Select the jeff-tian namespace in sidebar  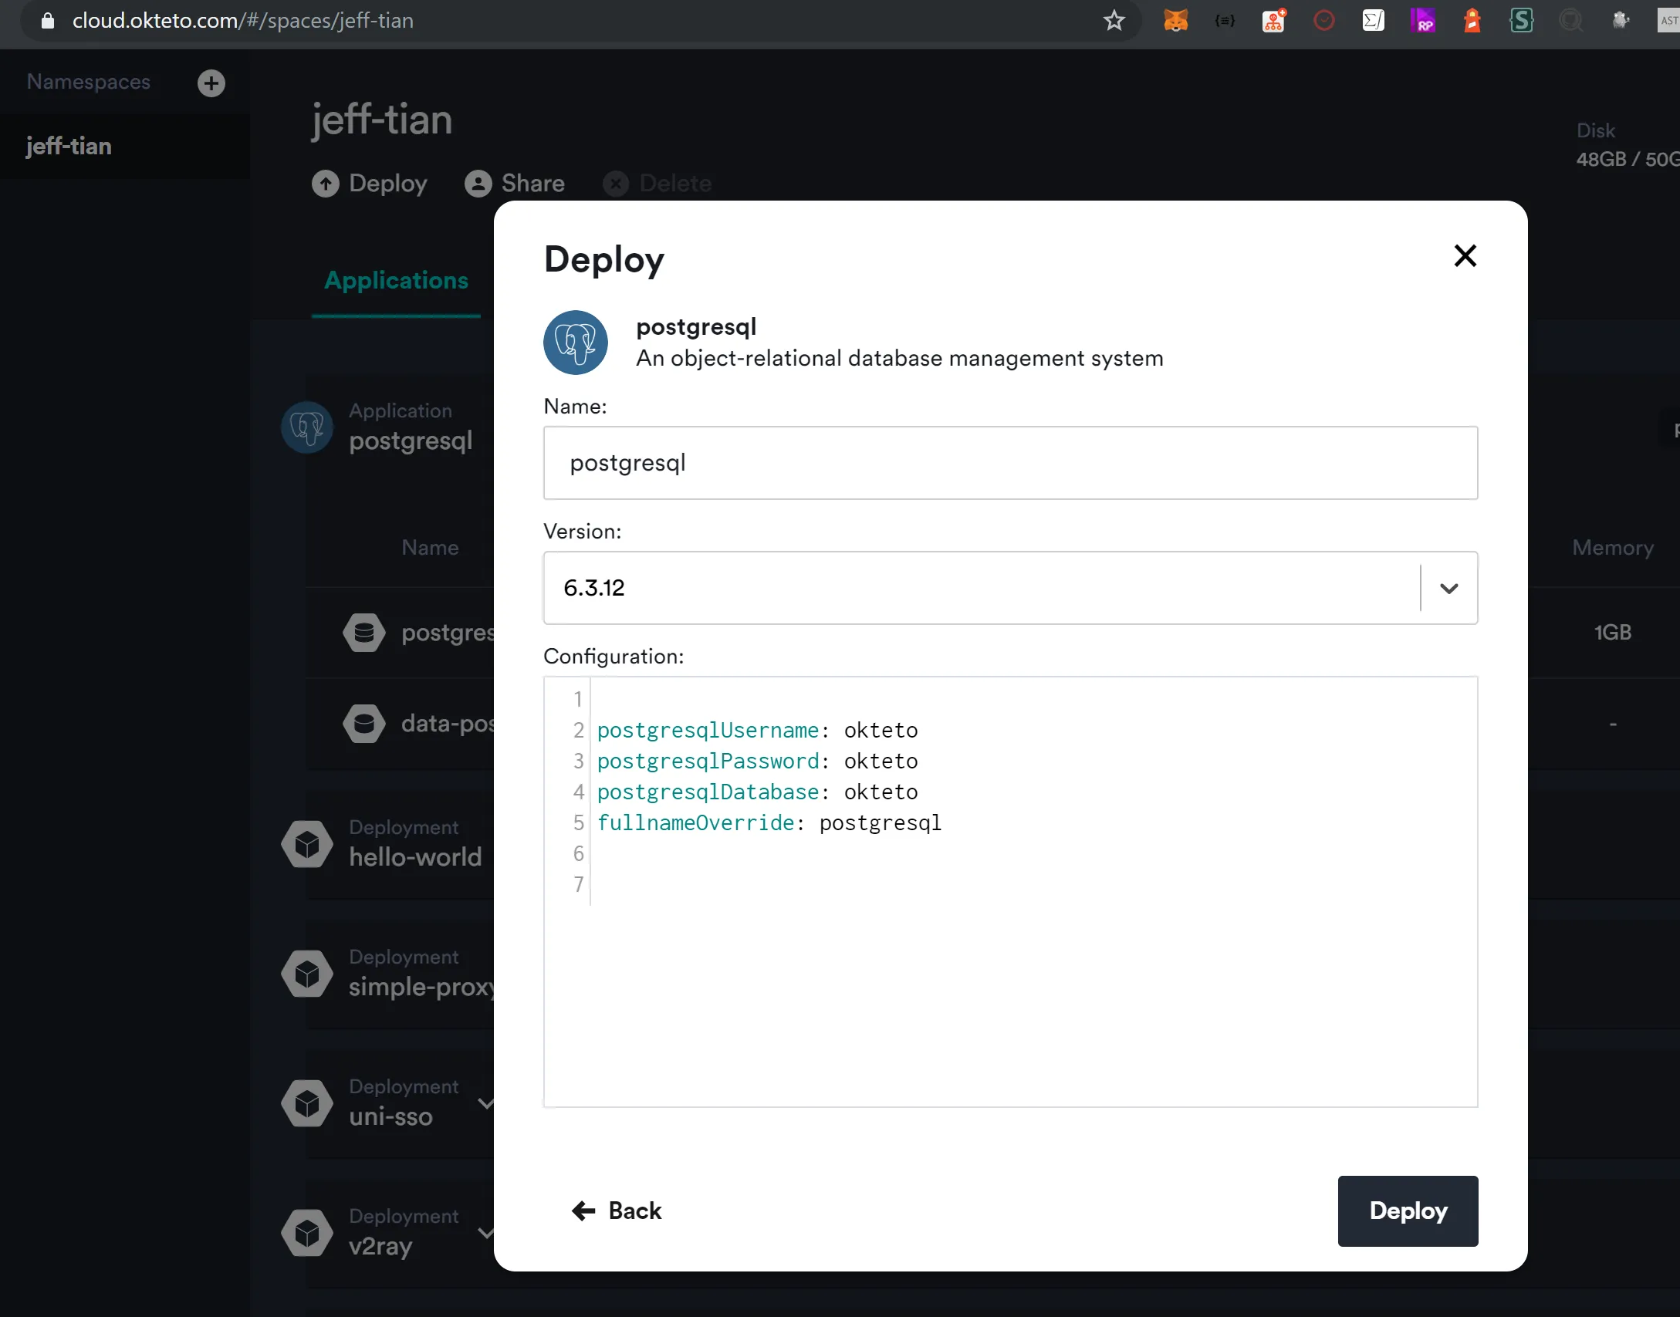(69, 147)
